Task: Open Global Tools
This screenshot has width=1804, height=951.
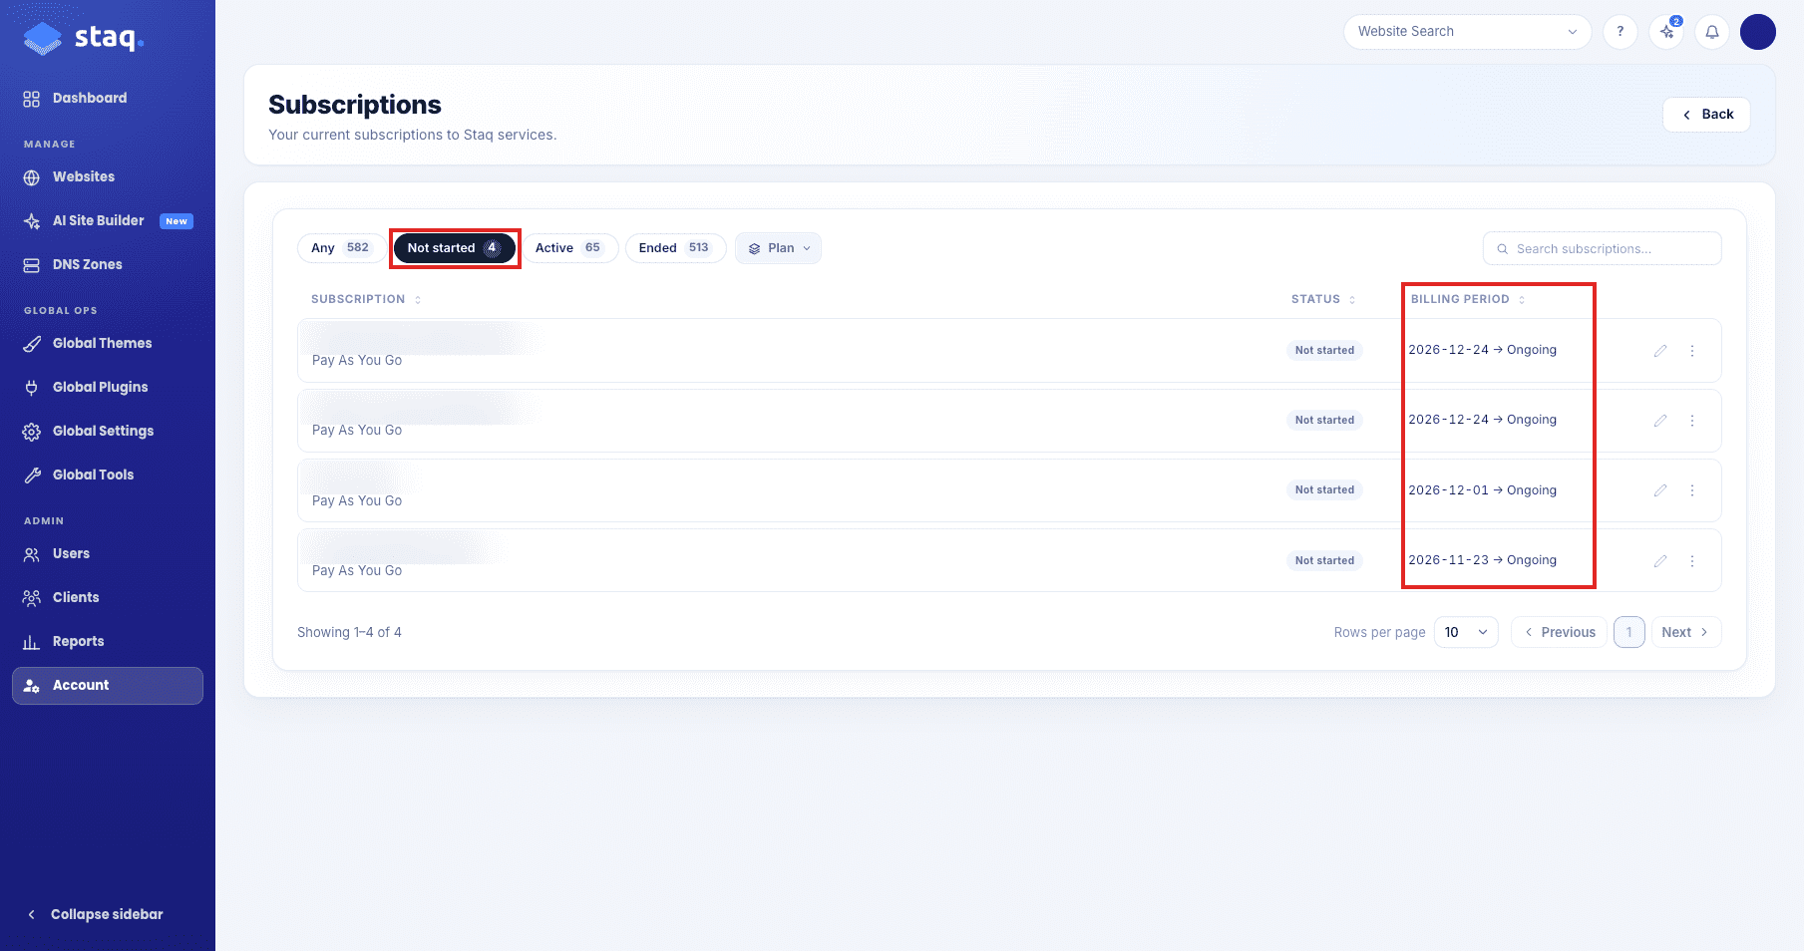Action: click(x=108, y=475)
